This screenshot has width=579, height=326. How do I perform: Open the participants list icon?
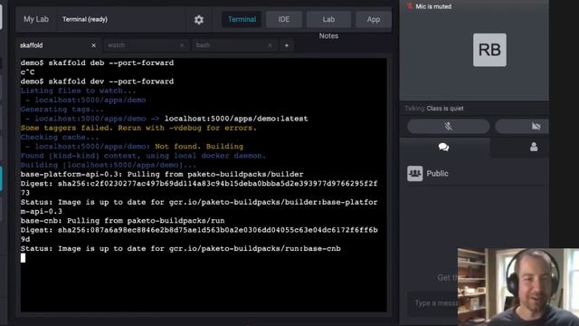point(534,147)
